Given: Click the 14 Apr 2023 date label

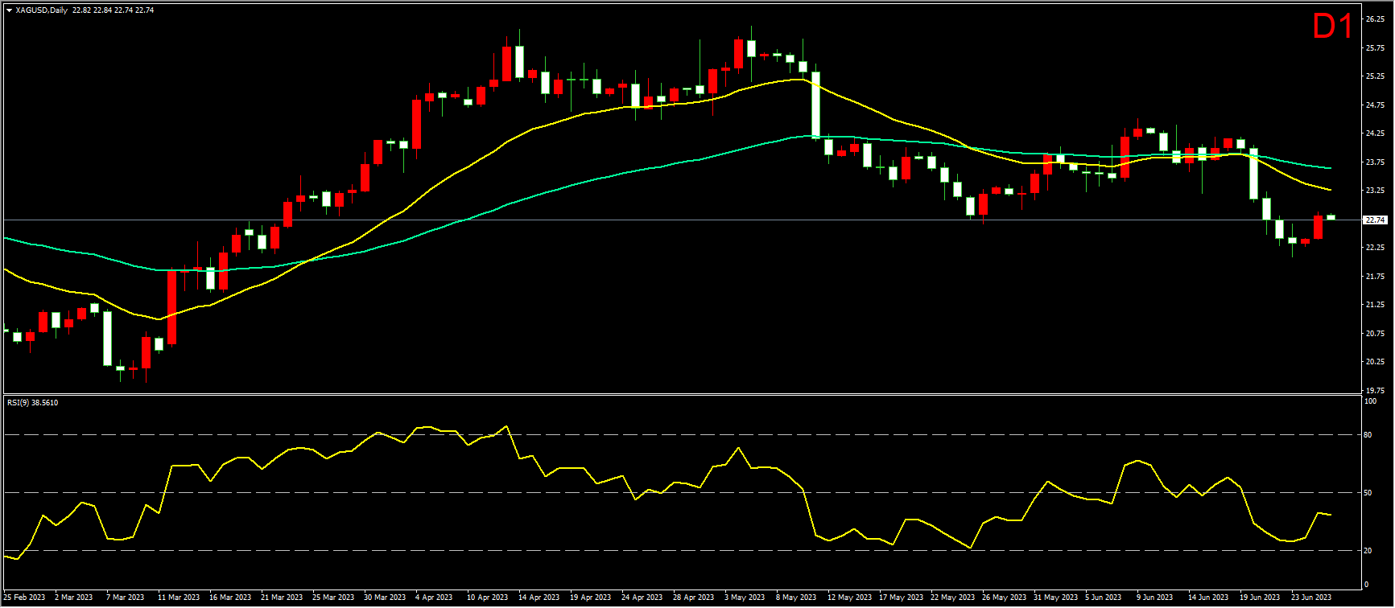Looking at the screenshot, I should pos(539,598).
